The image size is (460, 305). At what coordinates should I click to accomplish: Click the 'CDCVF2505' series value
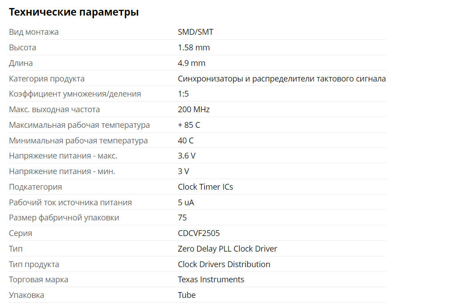click(199, 233)
